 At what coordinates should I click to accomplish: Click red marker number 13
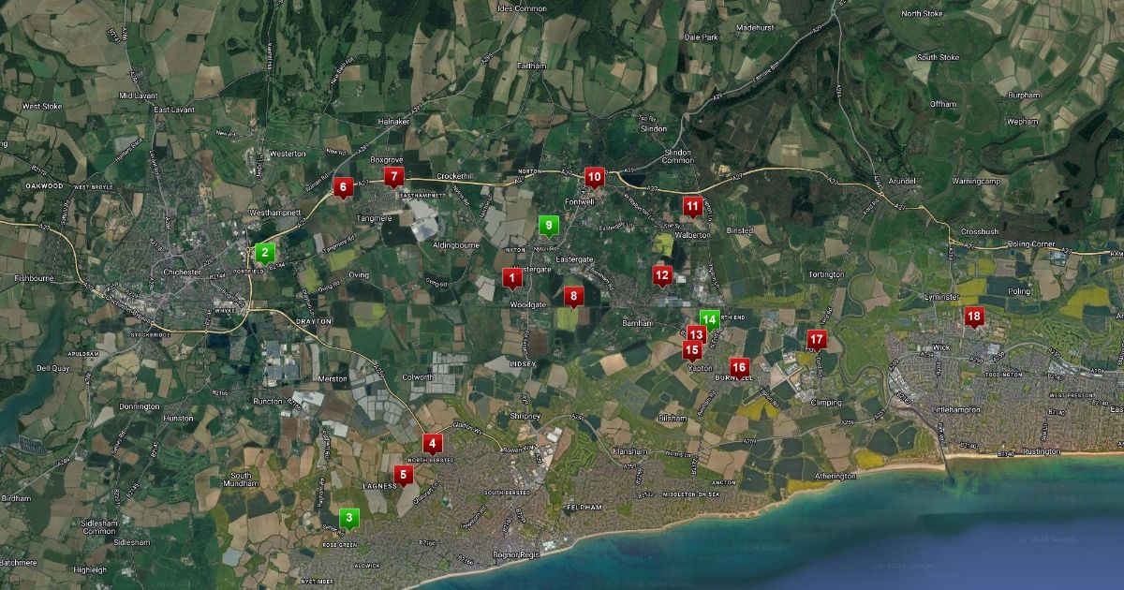[x=696, y=333]
